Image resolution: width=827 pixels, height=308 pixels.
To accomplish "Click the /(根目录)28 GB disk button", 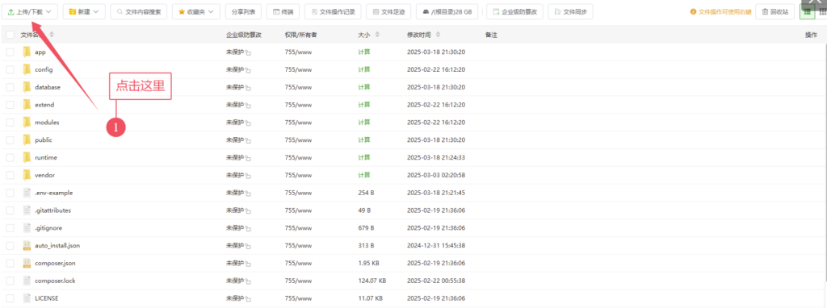I will point(447,11).
